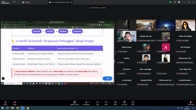The width and height of the screenshot is (196, 110).
Task: Open the Chat panel
Action: tap(97, 103)
